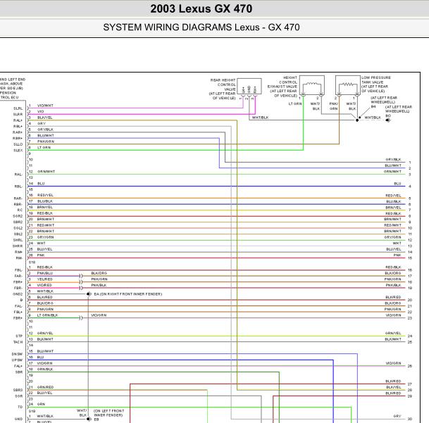Image resolution: width=429 pixels, height=423 pixels.
Task: Click the "RAL+" ECU terminal label
Action: (x=18, y=120)
